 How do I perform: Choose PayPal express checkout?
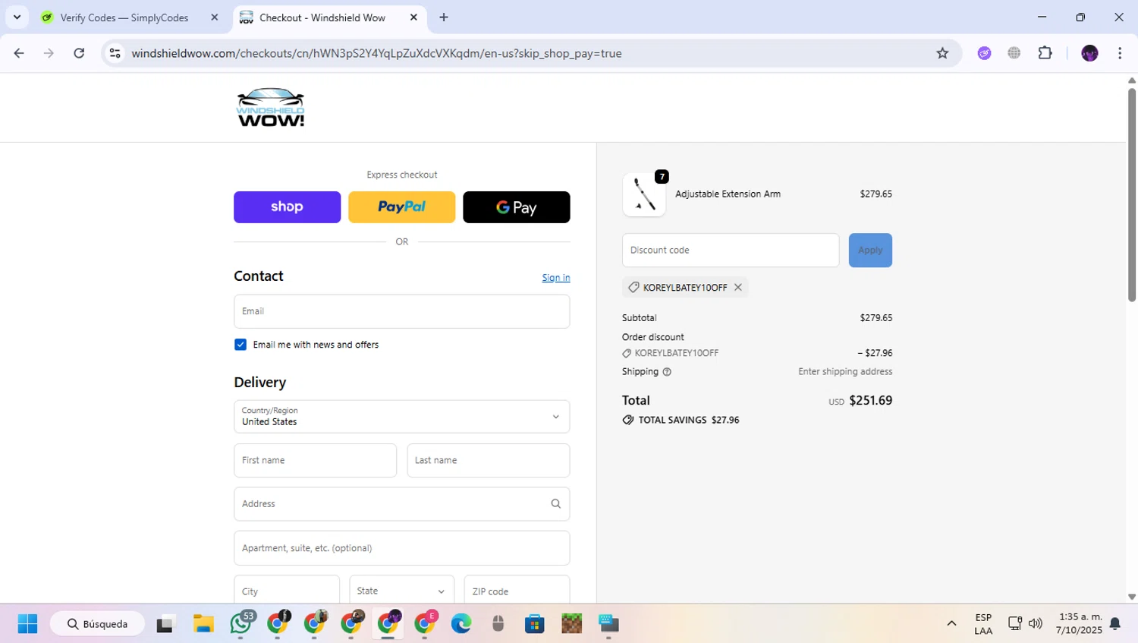point(401,207)
